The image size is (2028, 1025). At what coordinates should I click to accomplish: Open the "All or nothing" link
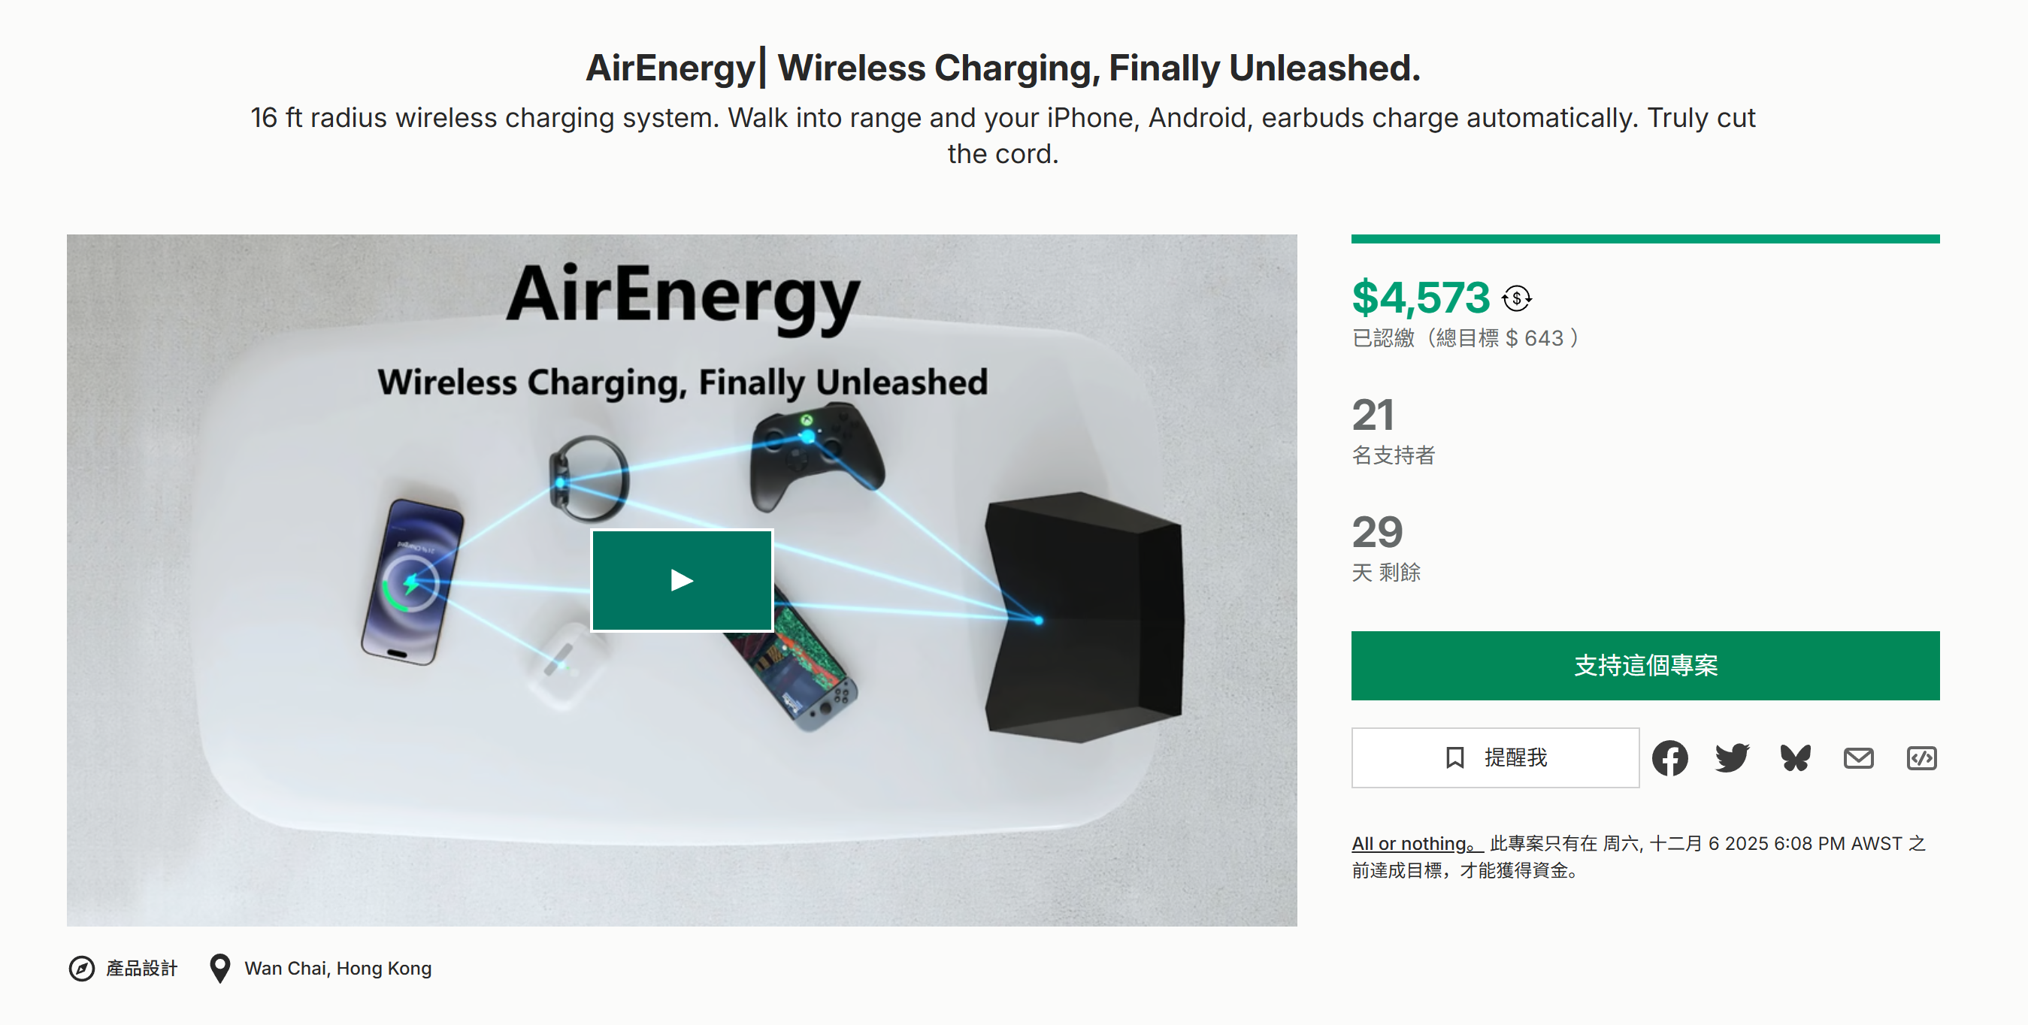pos(1415,844)
